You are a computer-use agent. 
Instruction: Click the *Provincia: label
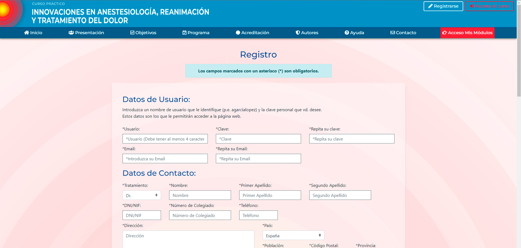(x=366, y=246)
